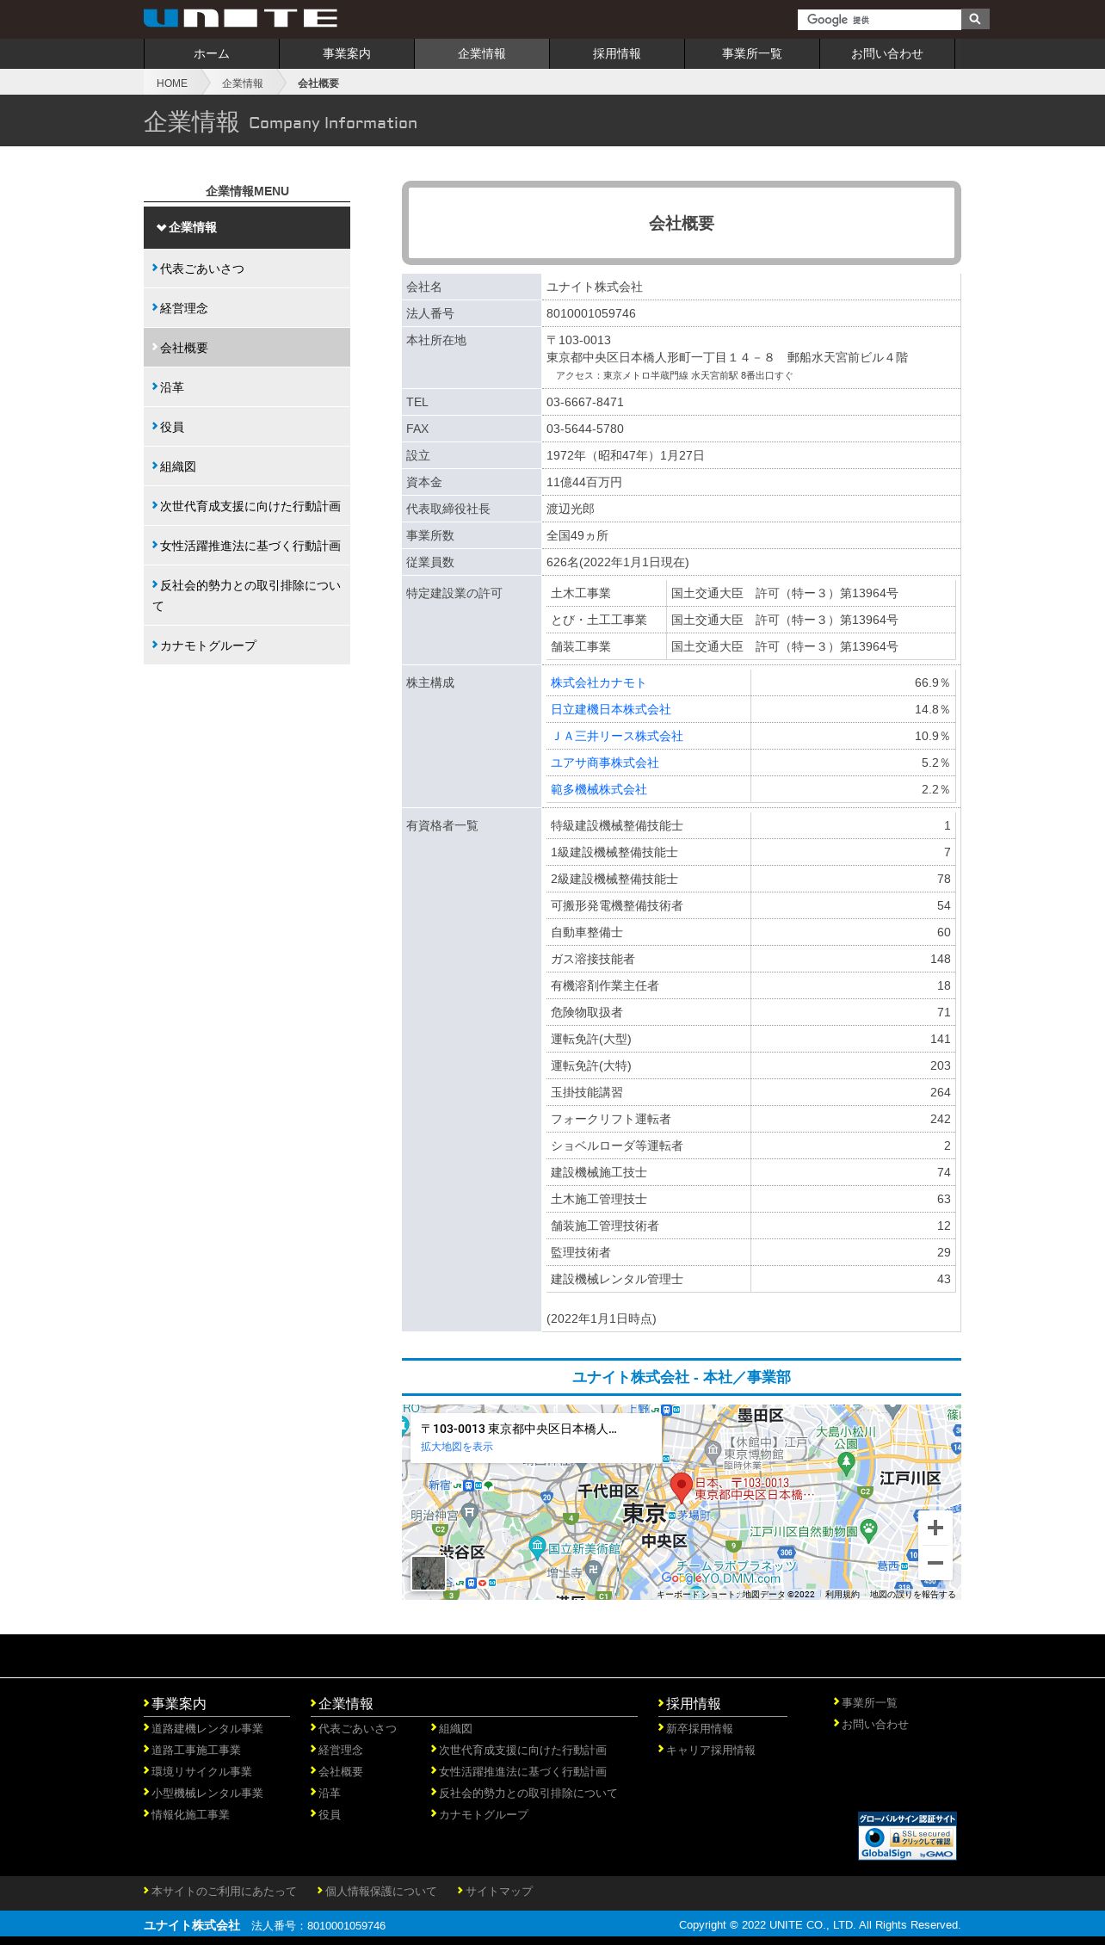Click the red location pin on map
Screen dimensions: 1105x1945
pos(682,1488)
